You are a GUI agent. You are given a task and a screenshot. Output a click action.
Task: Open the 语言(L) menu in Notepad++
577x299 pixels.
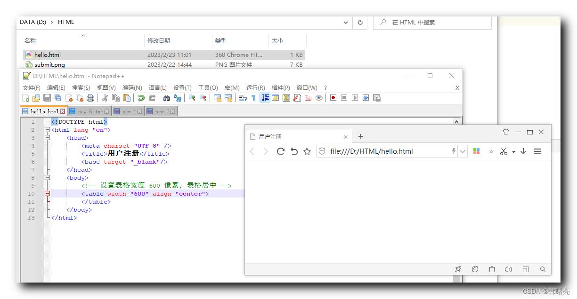click(157, 88)
